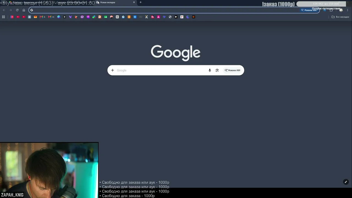Open the purple crescent moon bookmark
The width and height of the screenshot is (352, 198).
tap(188, 17)
